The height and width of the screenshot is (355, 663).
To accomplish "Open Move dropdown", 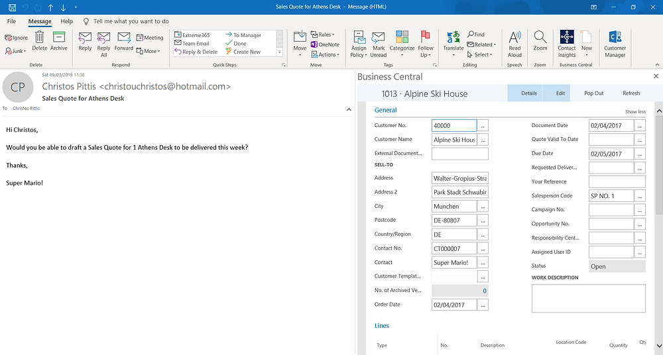I will (300, 44).
